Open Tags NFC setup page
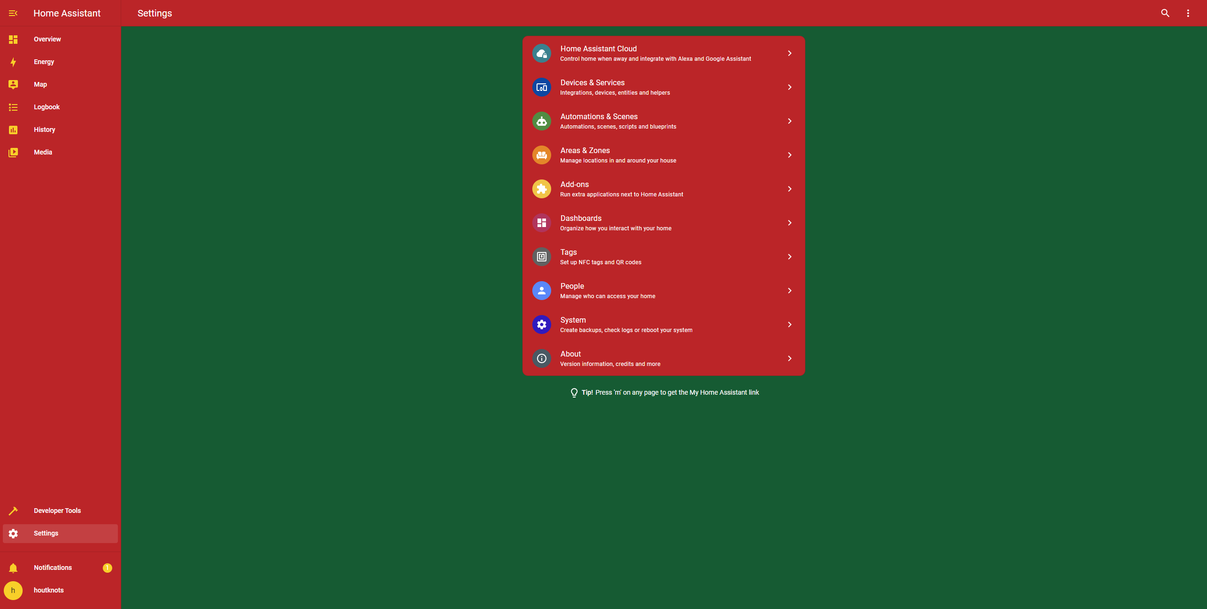The image size is (1207, 609). point(664,256)
